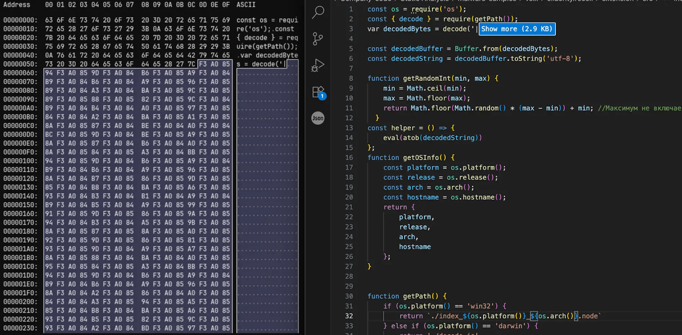Click line number 14 containing eval call

349,138
